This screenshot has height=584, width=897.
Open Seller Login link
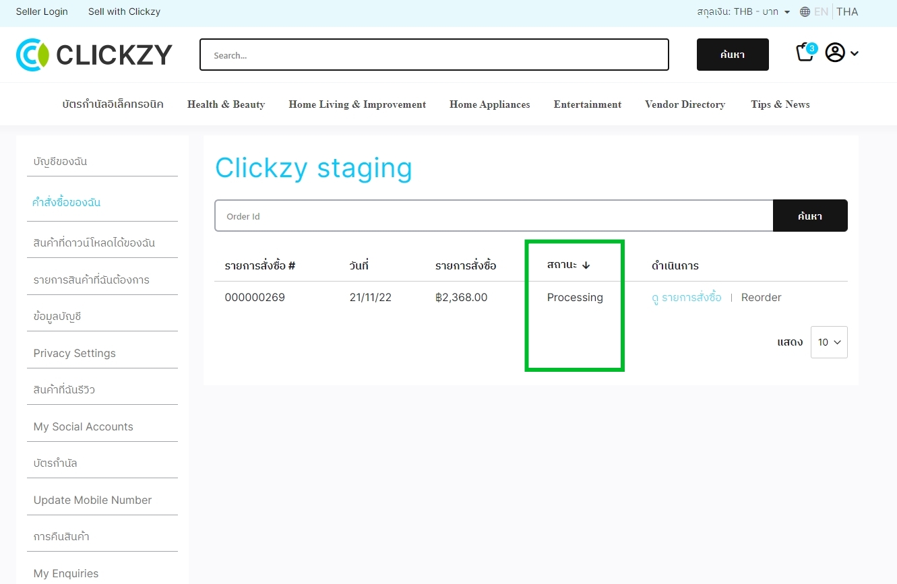pyautogui.click(x=42, y=11)
